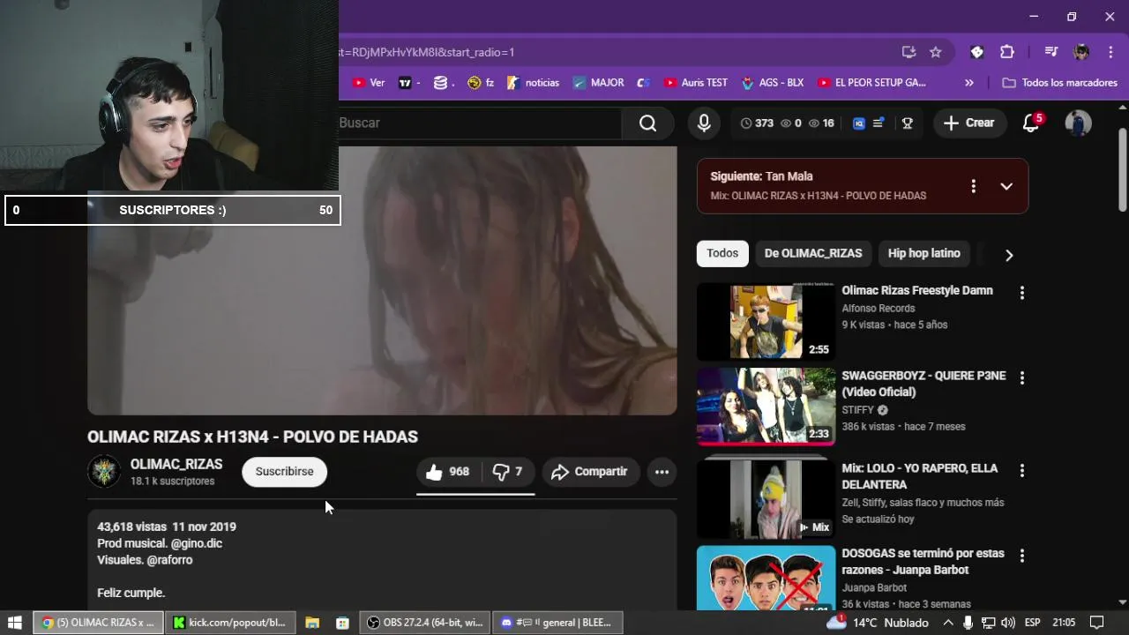Click the YouTube Buscar search field

(480, 123)
